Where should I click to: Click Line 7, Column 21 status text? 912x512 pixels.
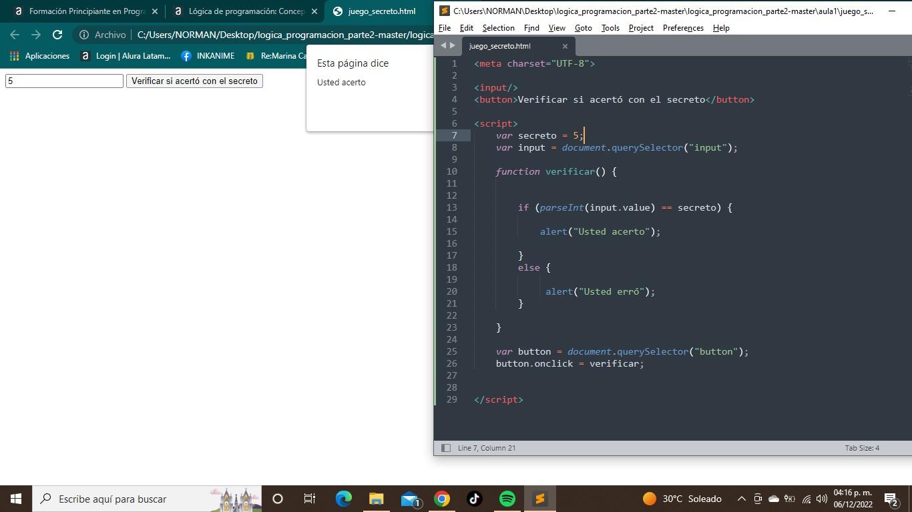click(487, 448)
